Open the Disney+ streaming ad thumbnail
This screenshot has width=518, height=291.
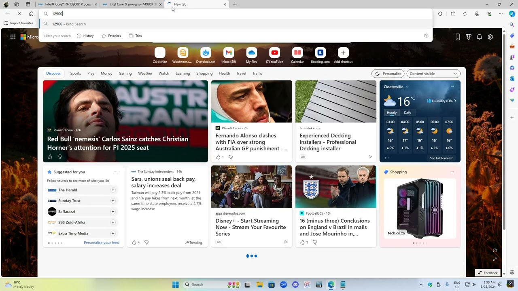251,187
